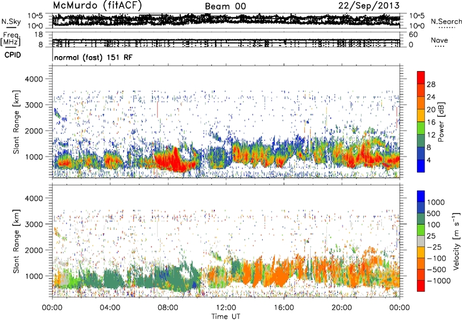Click the red bottom segment of Velocity colorbar

pos(421,286)
